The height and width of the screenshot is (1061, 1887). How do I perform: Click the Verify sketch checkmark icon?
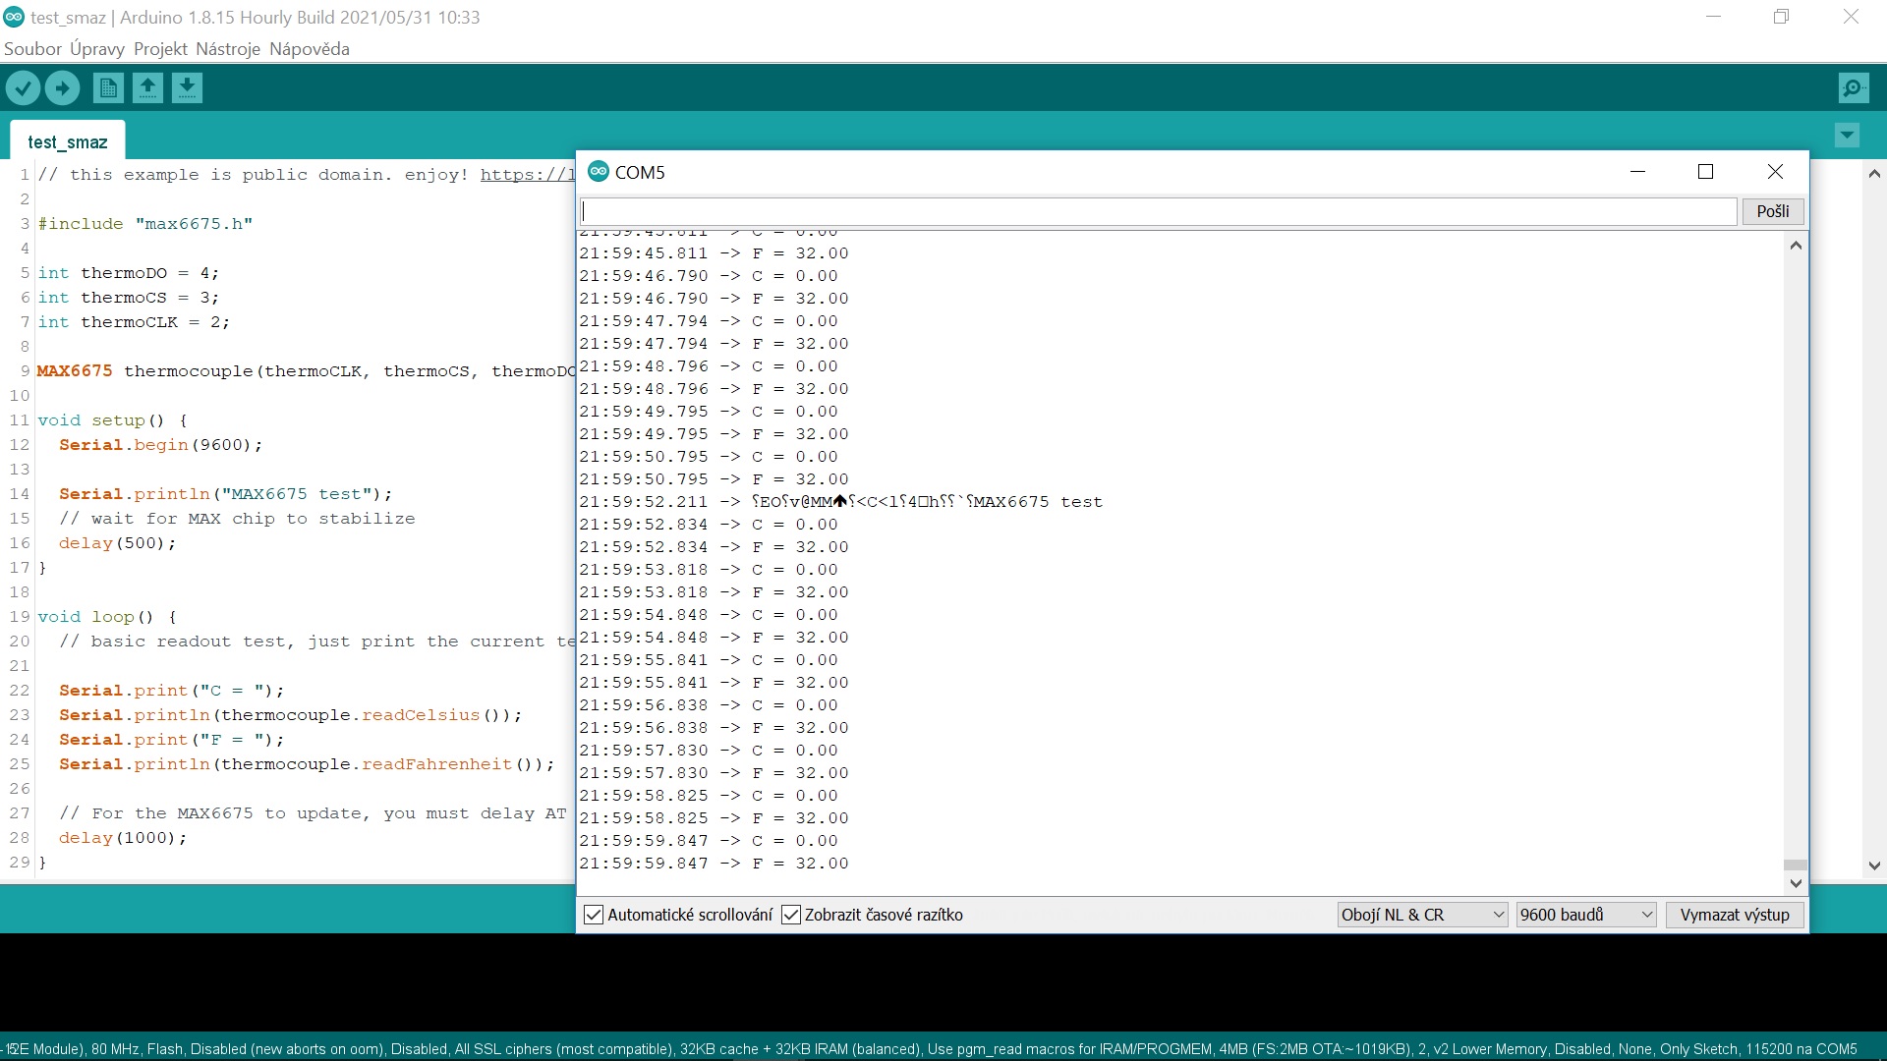(23, 88)
